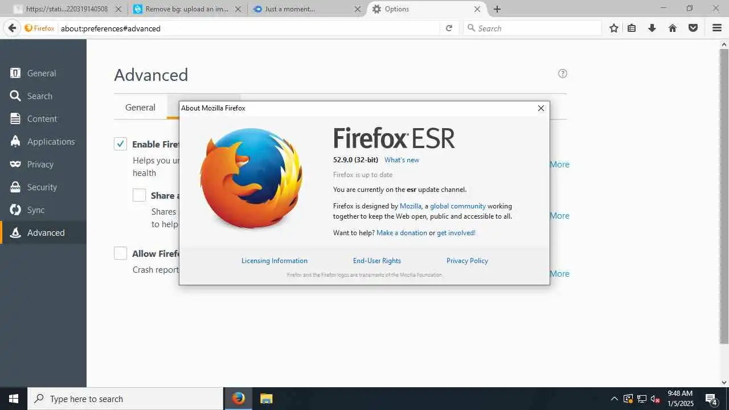Select General in the preferences sidebar
The height and width of the screenshot is (410, 729).
coord(43,73)
